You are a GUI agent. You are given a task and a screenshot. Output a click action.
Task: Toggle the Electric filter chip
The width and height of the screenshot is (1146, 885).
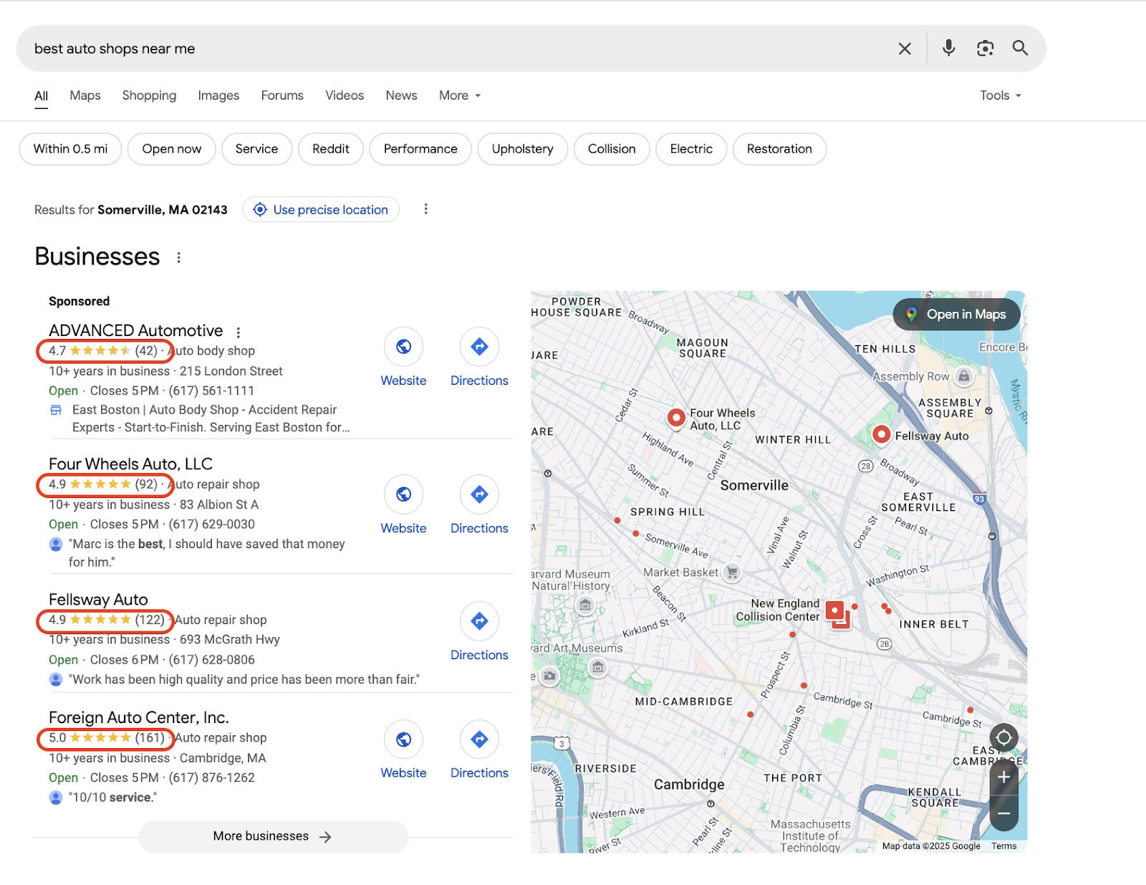pos(691,149)
